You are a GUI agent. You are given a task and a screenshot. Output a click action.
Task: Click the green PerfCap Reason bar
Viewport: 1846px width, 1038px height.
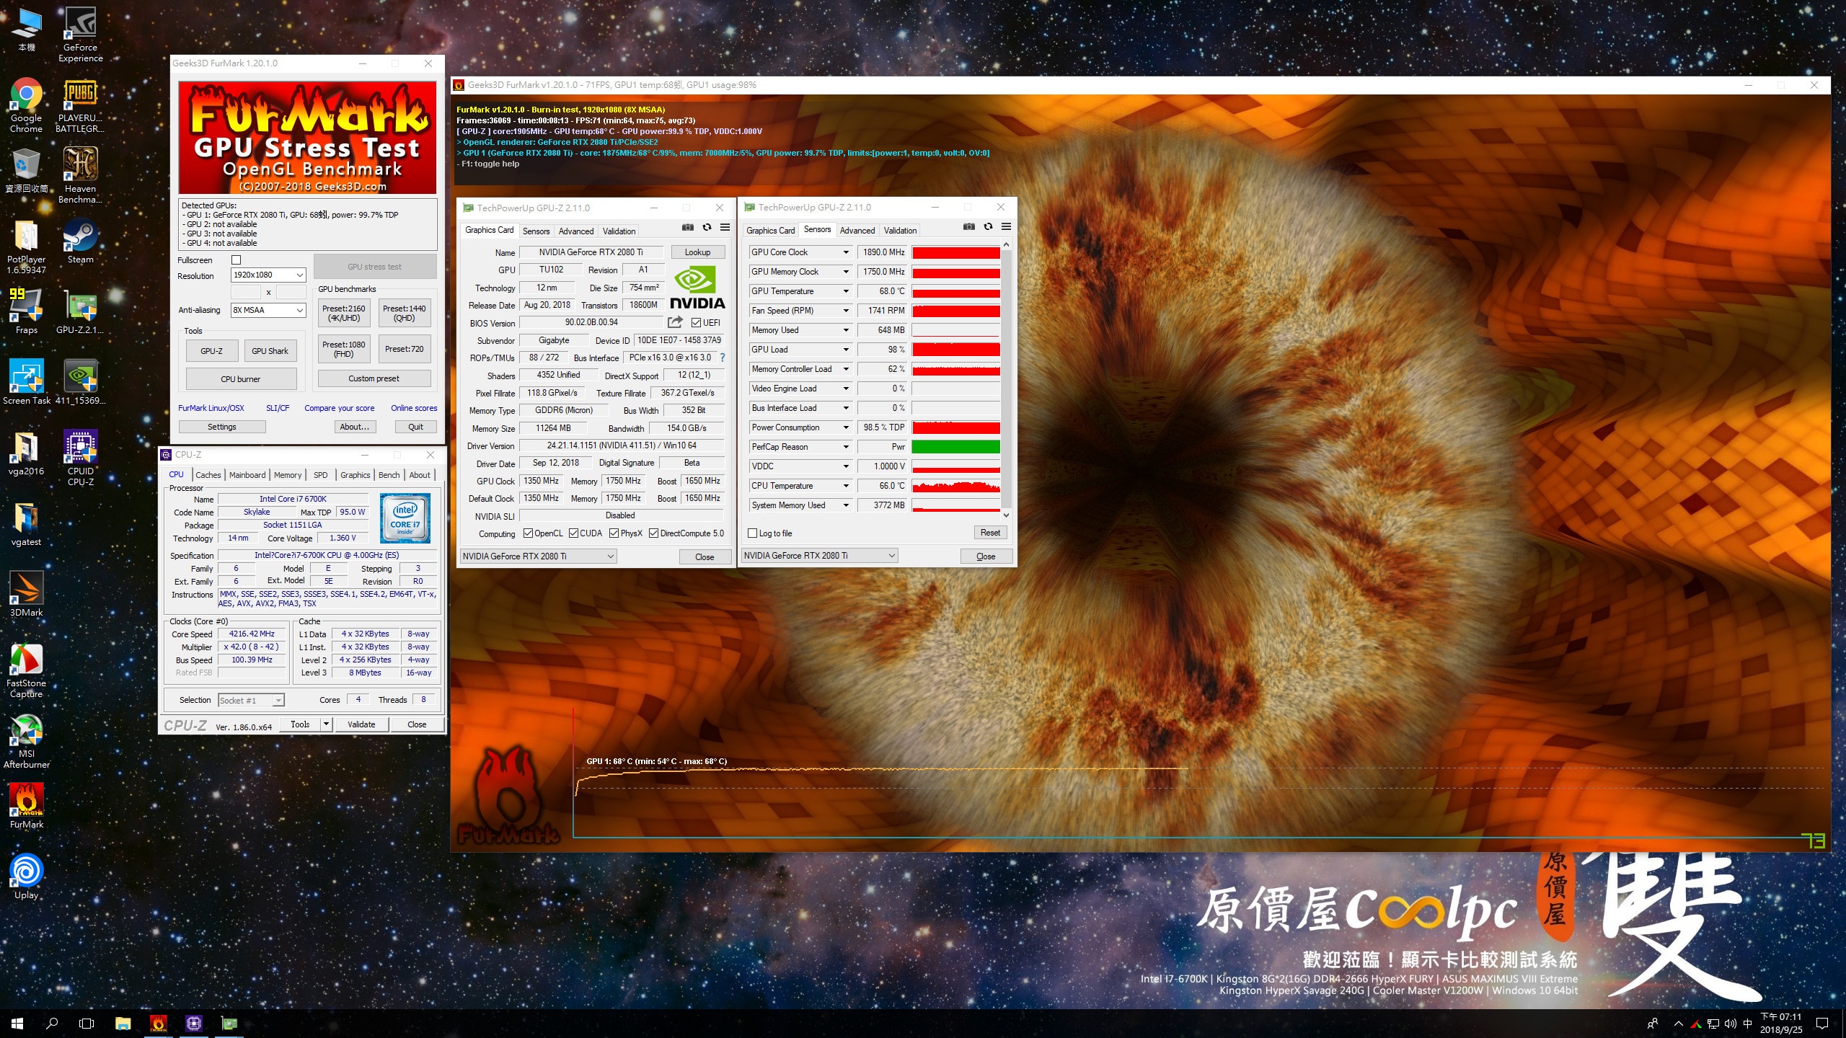point(955,447)
